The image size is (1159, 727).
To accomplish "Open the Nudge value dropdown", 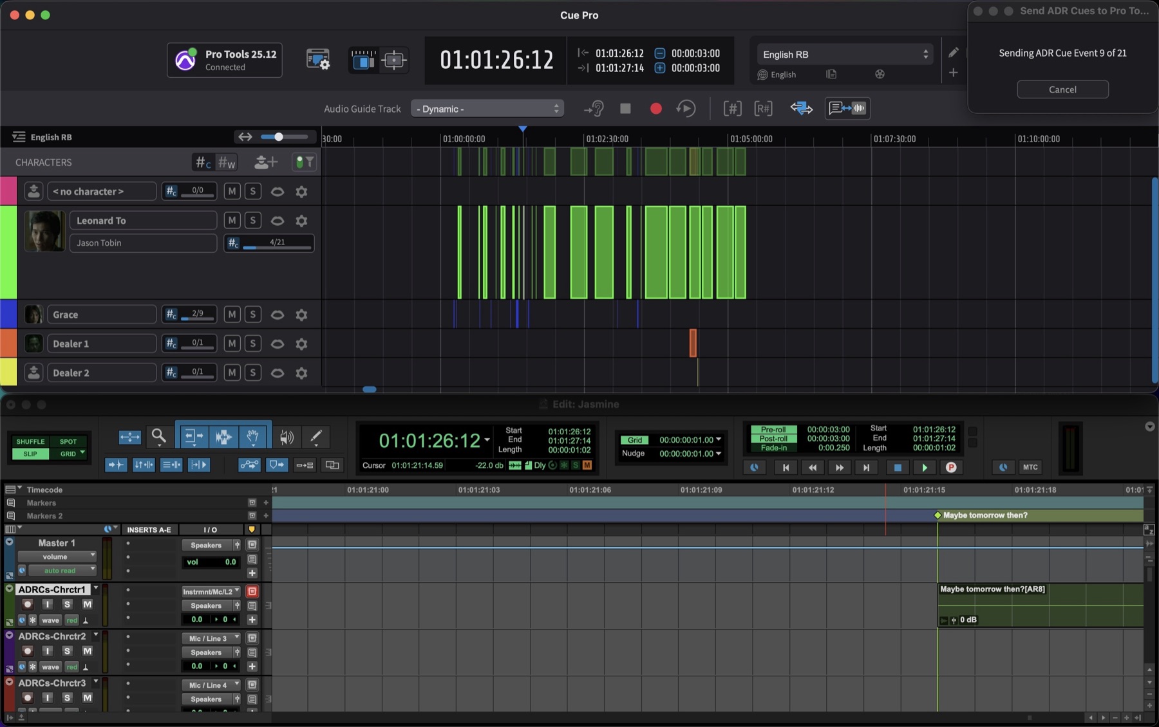I will point(719,454).
